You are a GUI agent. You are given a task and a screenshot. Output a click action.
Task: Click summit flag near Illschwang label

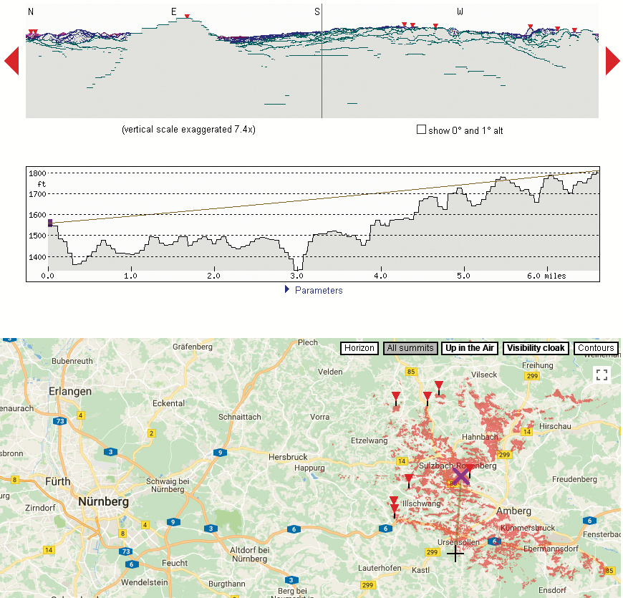coord(394,510)
